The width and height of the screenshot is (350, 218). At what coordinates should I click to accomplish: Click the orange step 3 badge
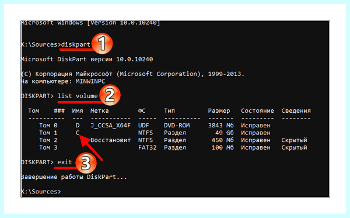[86, 163]
